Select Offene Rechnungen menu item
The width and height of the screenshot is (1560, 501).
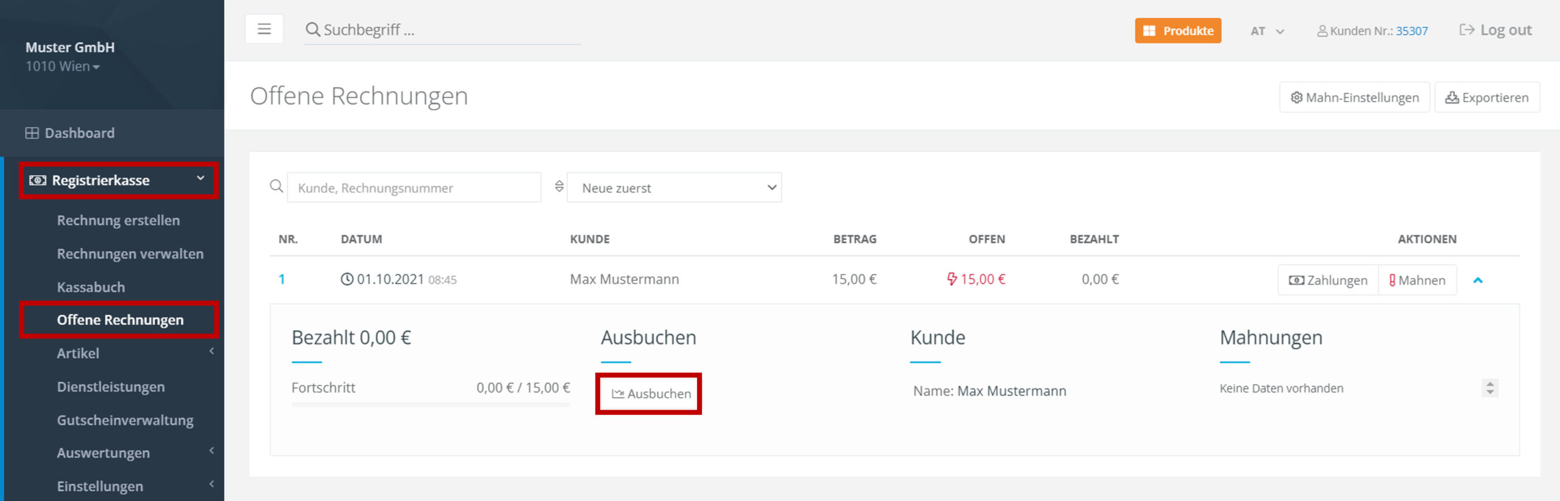tap(119, 320)
